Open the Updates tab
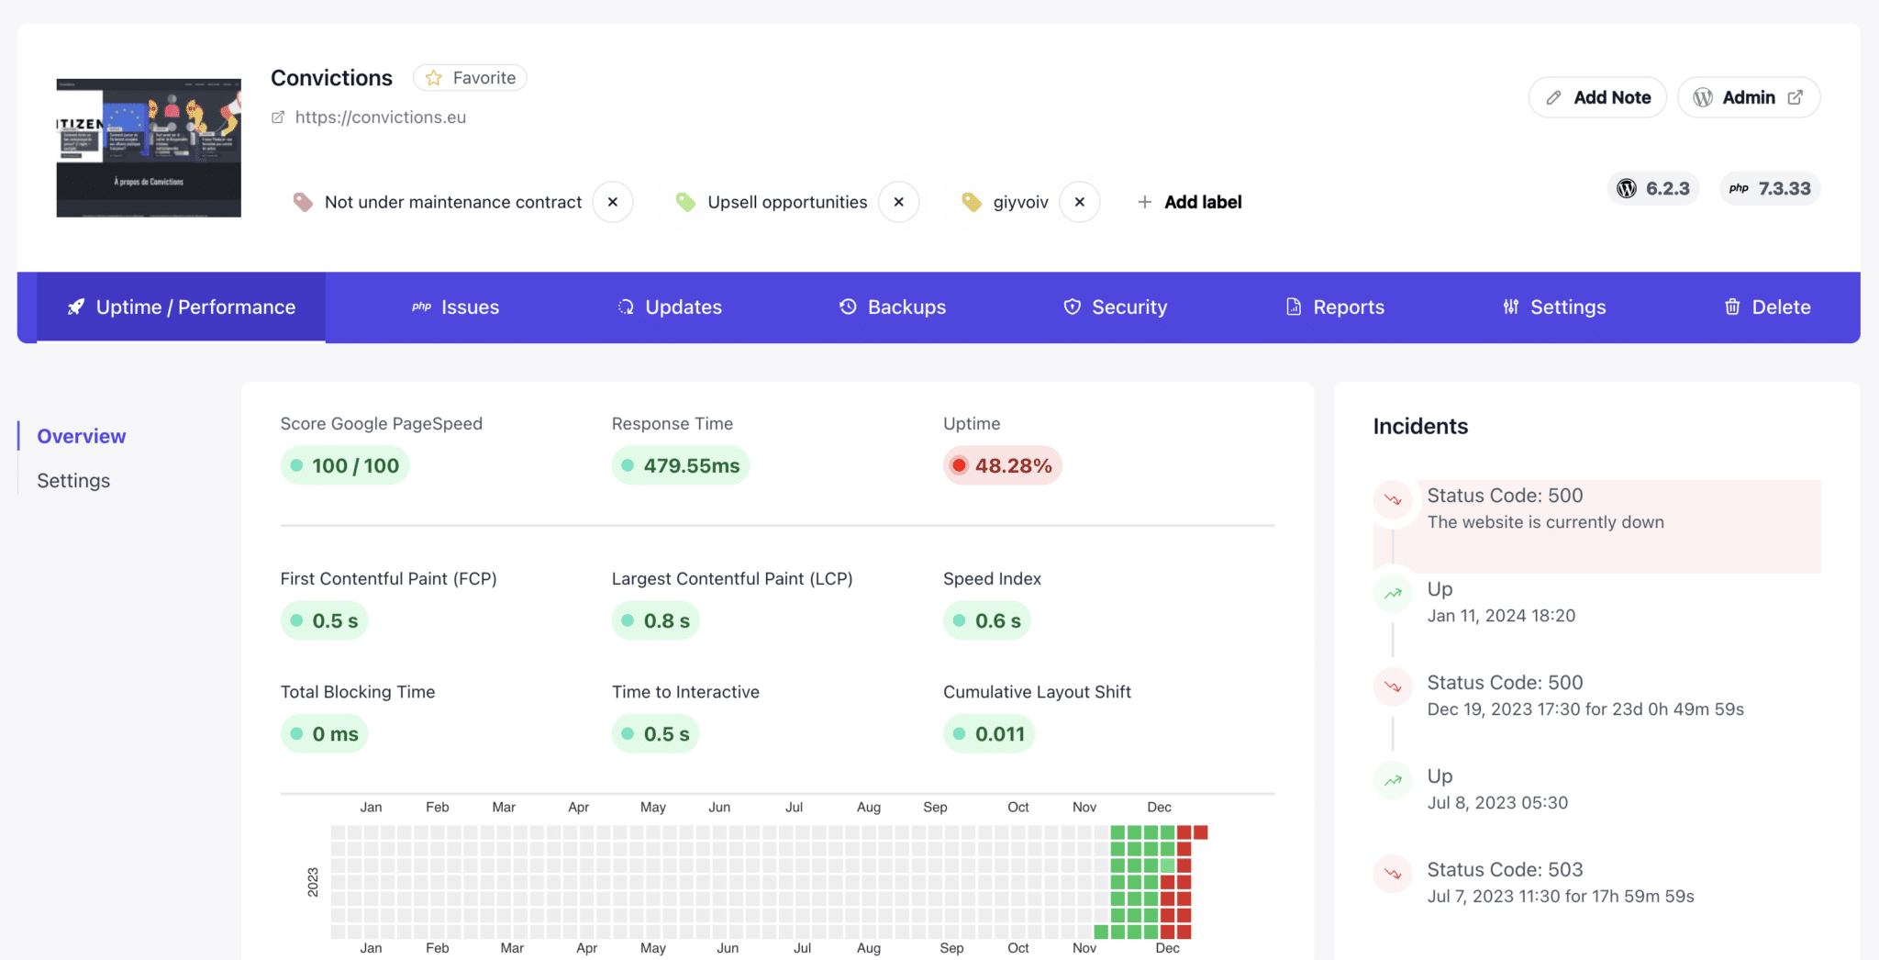1879x960 pixels. [x=670, y=307]
